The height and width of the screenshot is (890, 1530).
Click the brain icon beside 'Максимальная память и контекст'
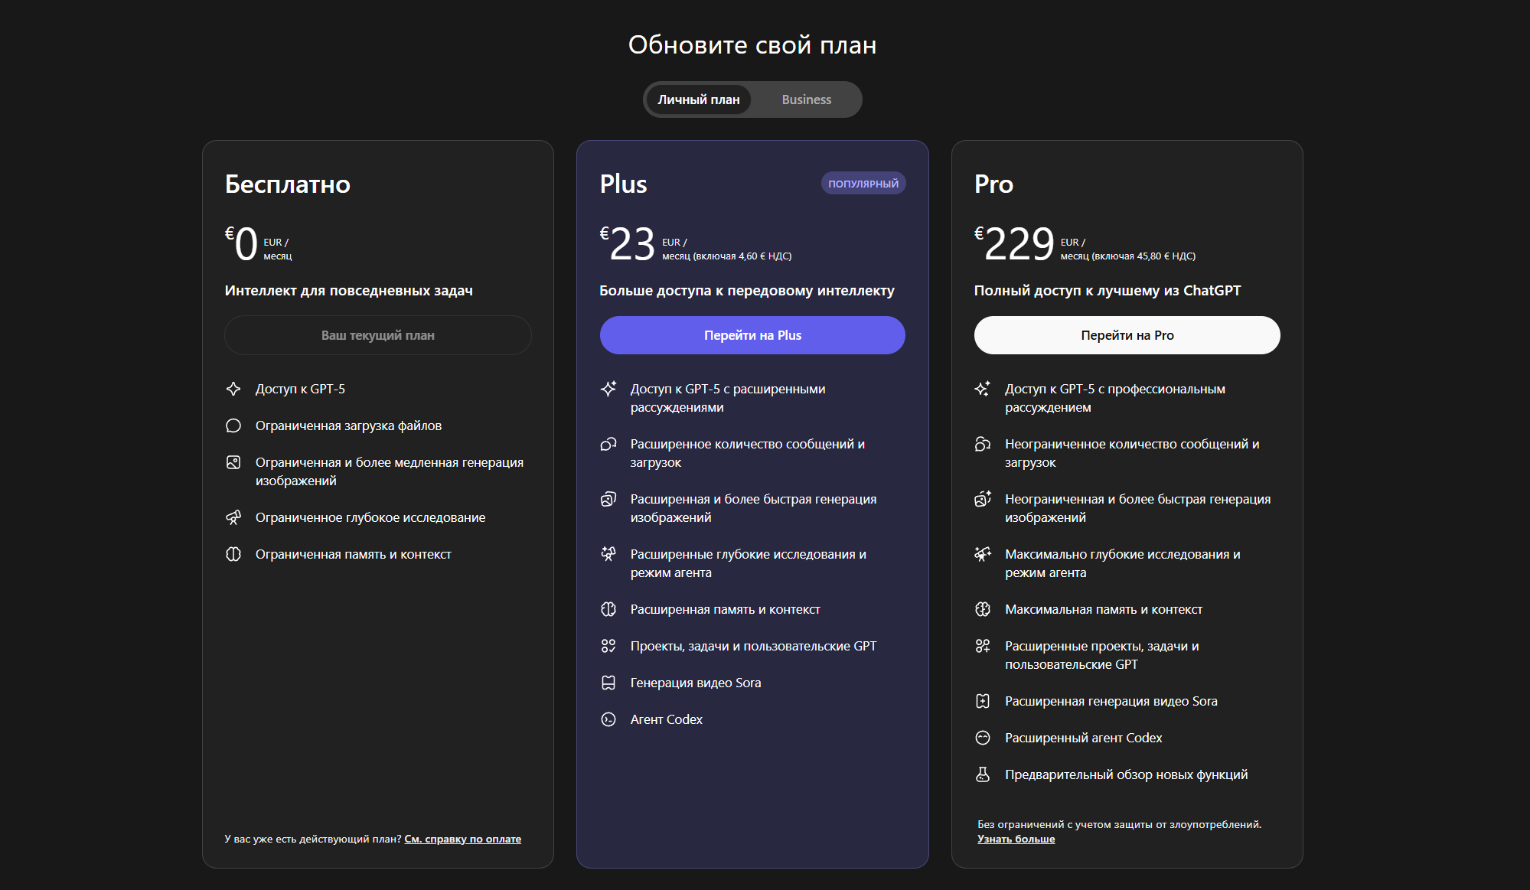click(983, 609)
